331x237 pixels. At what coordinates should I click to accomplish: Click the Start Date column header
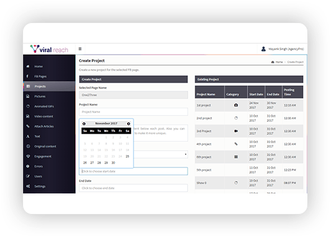256,92
